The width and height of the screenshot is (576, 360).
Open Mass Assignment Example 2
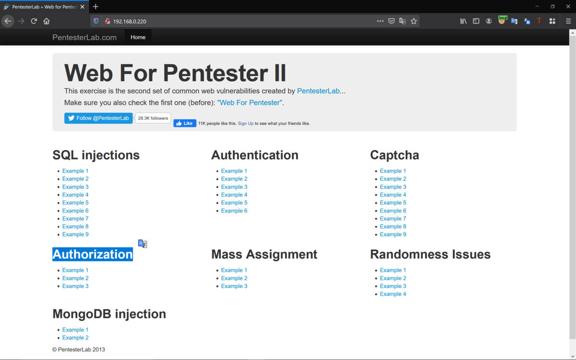(x=234, y=278)
